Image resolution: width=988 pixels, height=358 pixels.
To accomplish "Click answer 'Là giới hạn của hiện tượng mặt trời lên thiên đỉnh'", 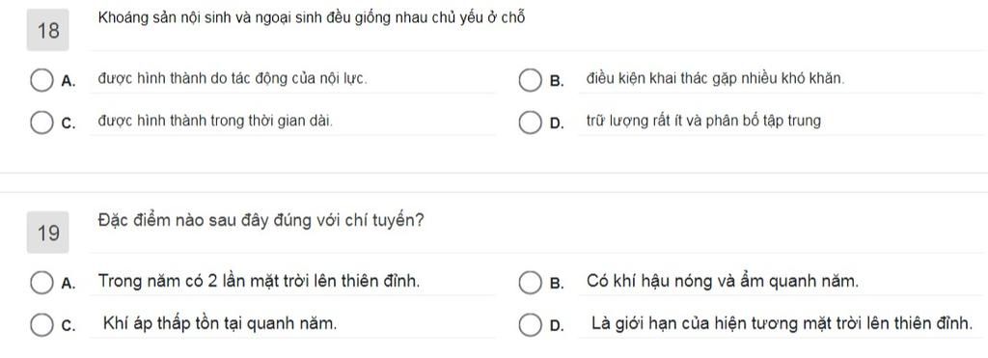I will click(782, 324).
